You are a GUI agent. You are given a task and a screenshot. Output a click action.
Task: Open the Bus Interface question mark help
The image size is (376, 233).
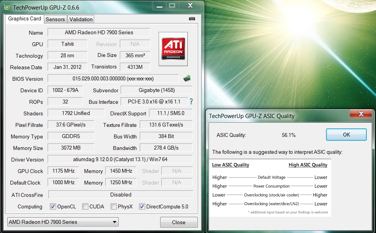191,102
